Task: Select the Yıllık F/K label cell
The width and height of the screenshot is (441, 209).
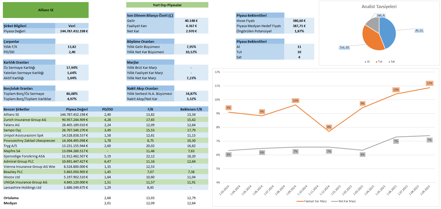Action: click(x=29, y=47)
